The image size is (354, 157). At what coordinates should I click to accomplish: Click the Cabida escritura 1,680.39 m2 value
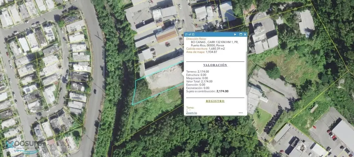pos(217,48)
